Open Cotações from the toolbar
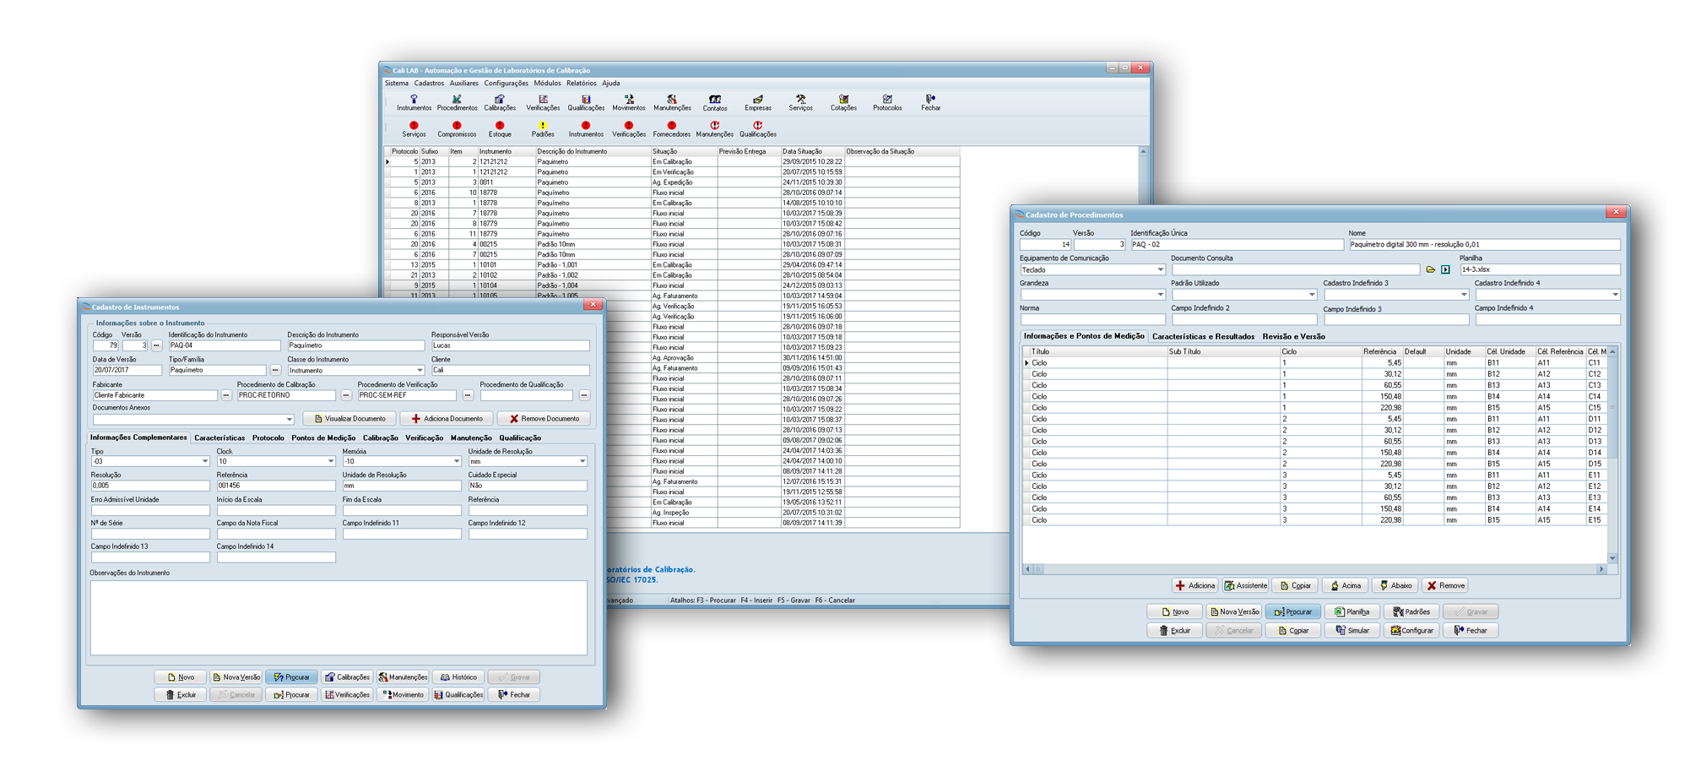The width and height of the screenshot is (1690, 766). 843,102
